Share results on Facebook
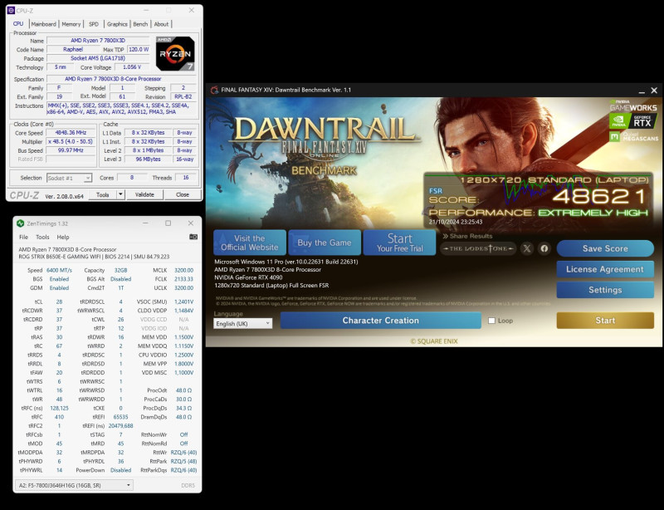The height and width of the screenshot is (510, 664). [x=544, y=248]
